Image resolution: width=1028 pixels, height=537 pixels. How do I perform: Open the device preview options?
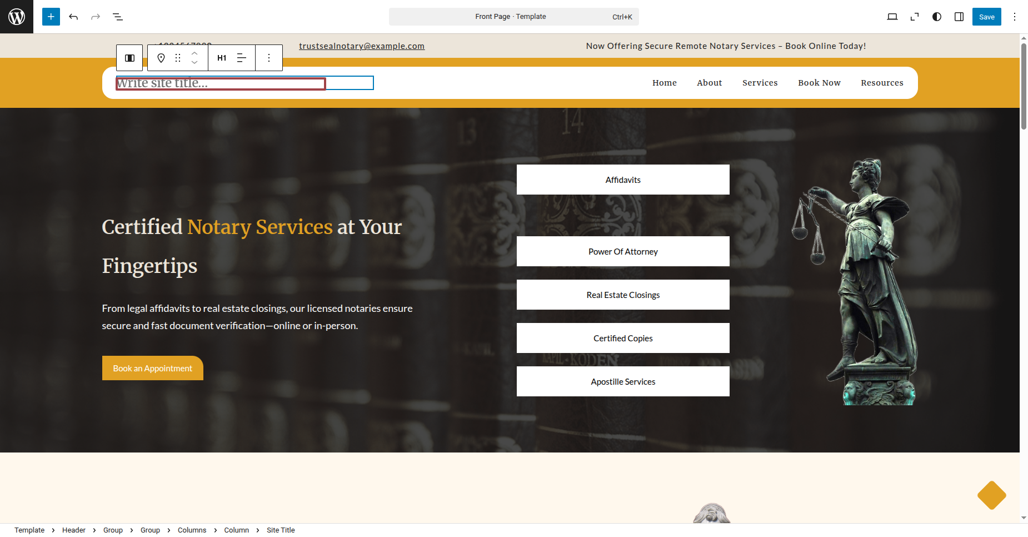point(892,17)
